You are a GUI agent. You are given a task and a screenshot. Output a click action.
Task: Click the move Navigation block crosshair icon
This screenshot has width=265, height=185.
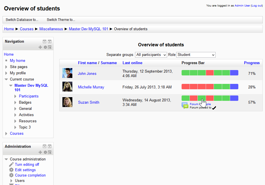tap(40, 47)
